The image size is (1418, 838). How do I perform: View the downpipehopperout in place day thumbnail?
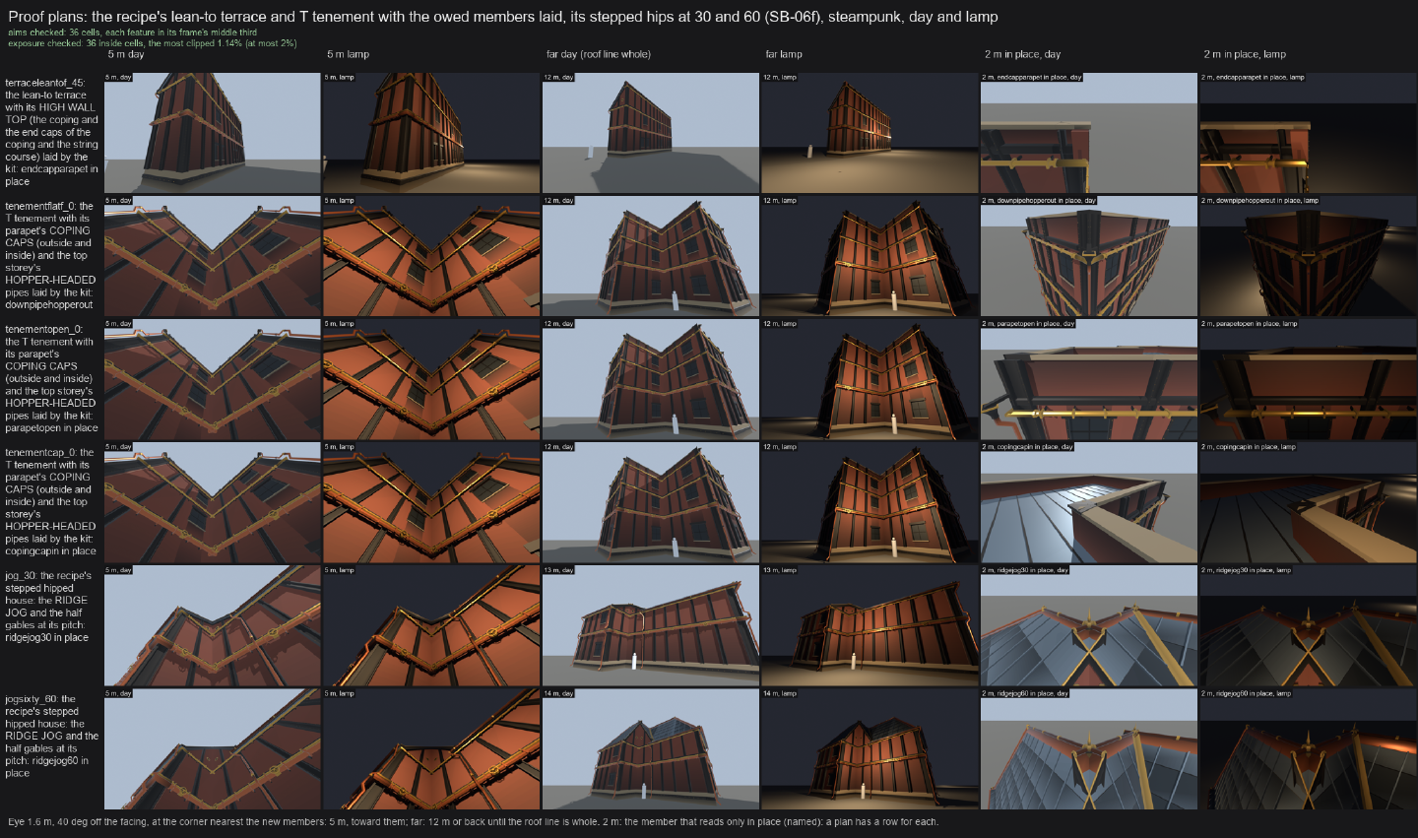coord(1089,256)
